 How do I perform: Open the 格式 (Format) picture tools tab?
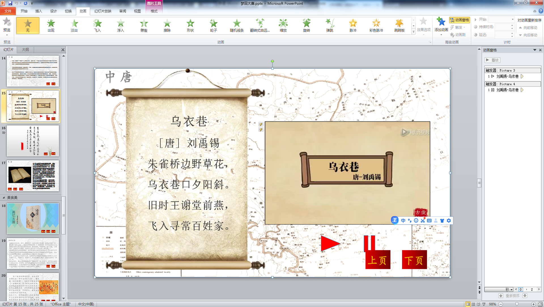point(154,11)
